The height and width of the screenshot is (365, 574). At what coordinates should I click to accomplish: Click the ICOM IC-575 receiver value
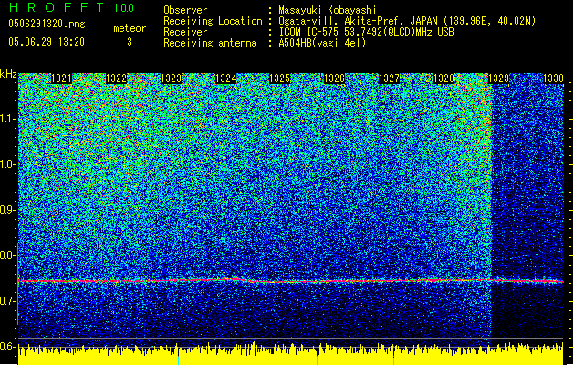[x=366, y=32]
